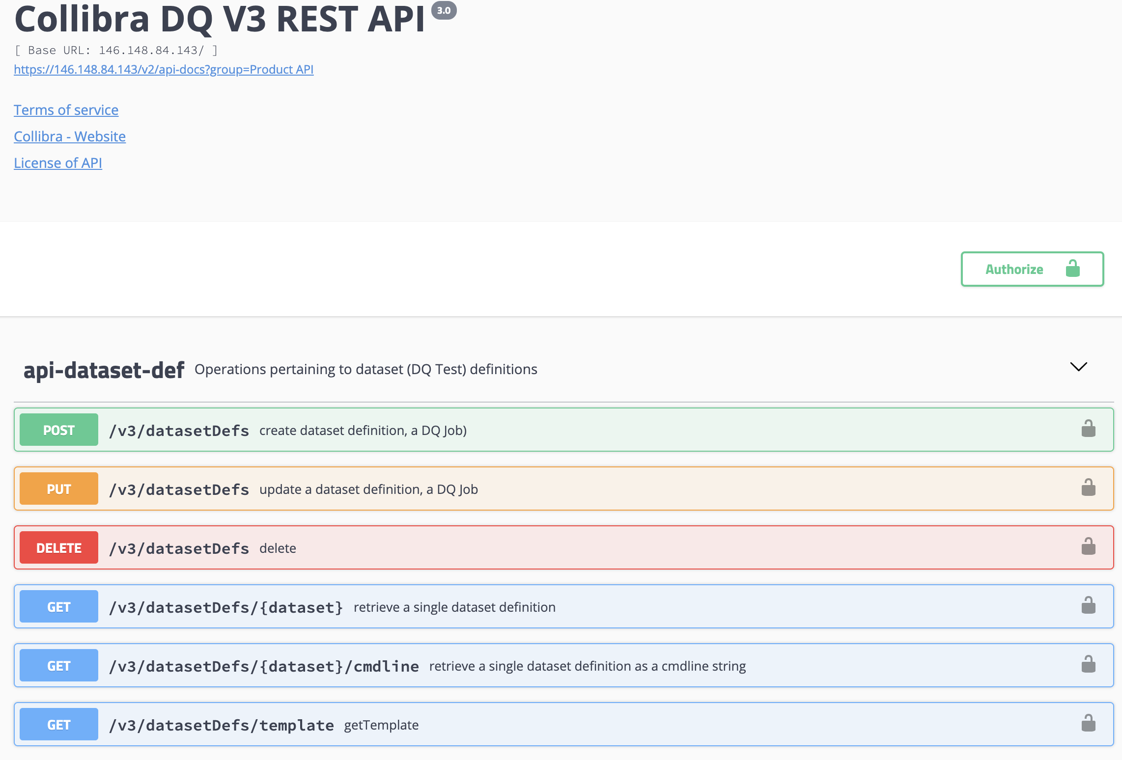Click 'update a dataset definition, a DQ Job' text
This screenshot has width=1122, height=760.
pyautogui.click(x=368, y=489)
